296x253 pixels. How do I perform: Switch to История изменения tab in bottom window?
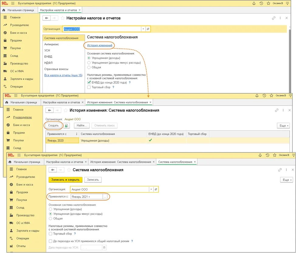[x=121, y=162]
